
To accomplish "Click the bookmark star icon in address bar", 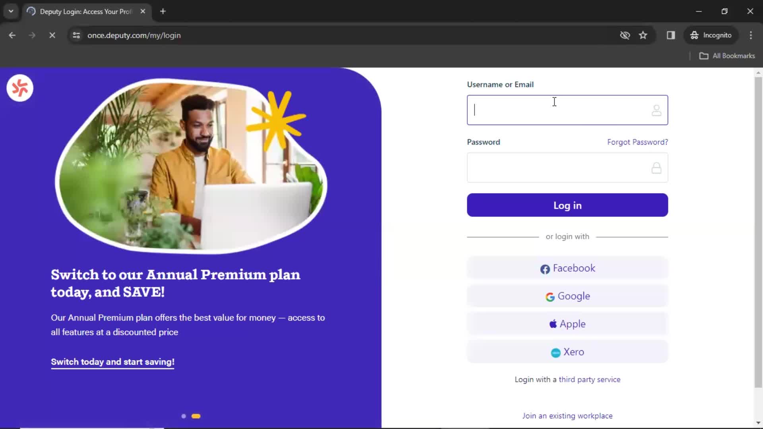I will (643, 35).
